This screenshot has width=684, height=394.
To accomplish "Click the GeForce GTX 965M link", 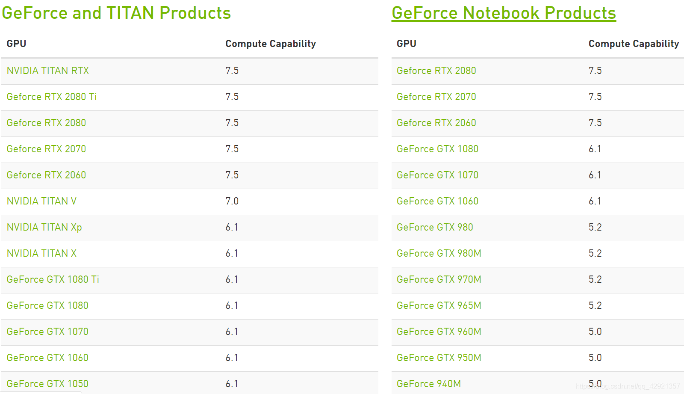I will [x=439, y=305].
